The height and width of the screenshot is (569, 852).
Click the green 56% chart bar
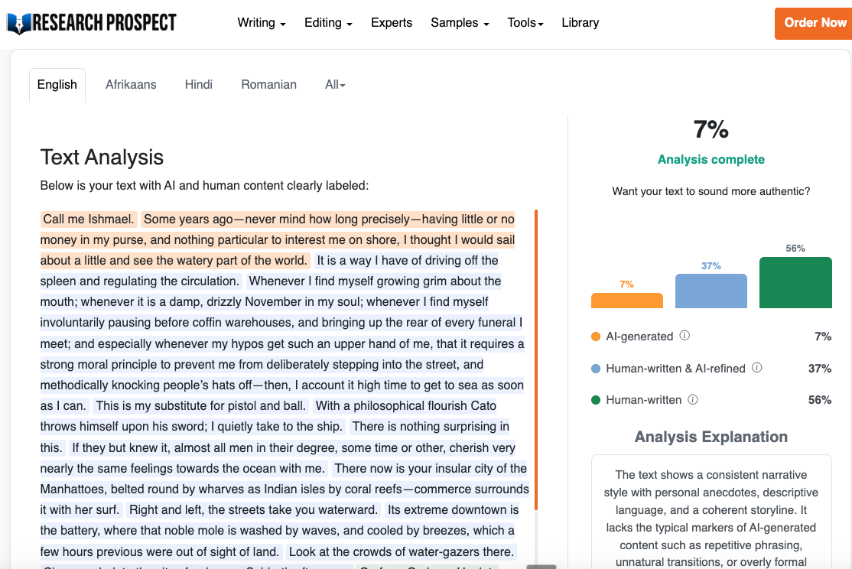point(795,283)
